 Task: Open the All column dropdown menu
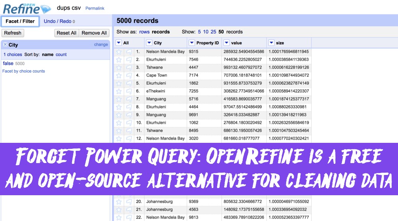[119, 43]
